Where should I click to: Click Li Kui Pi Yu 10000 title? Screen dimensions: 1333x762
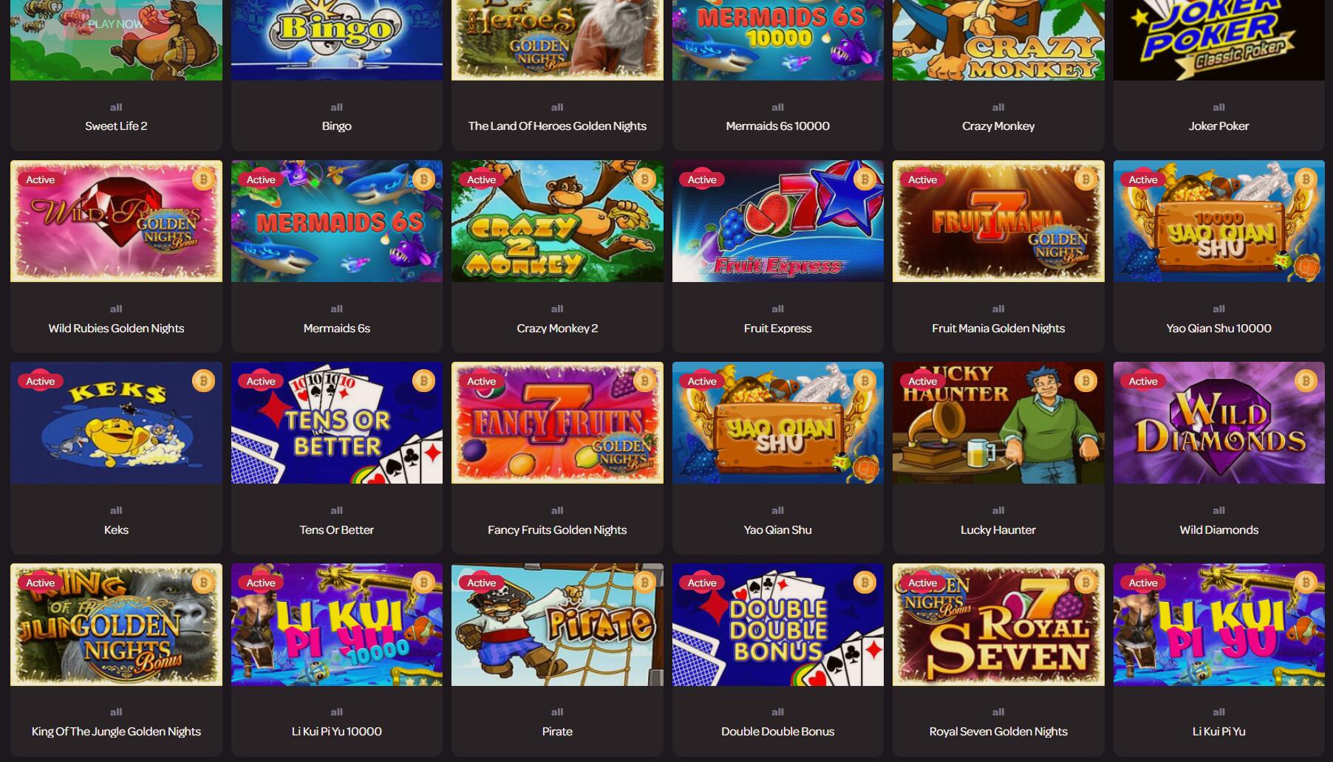336,731
